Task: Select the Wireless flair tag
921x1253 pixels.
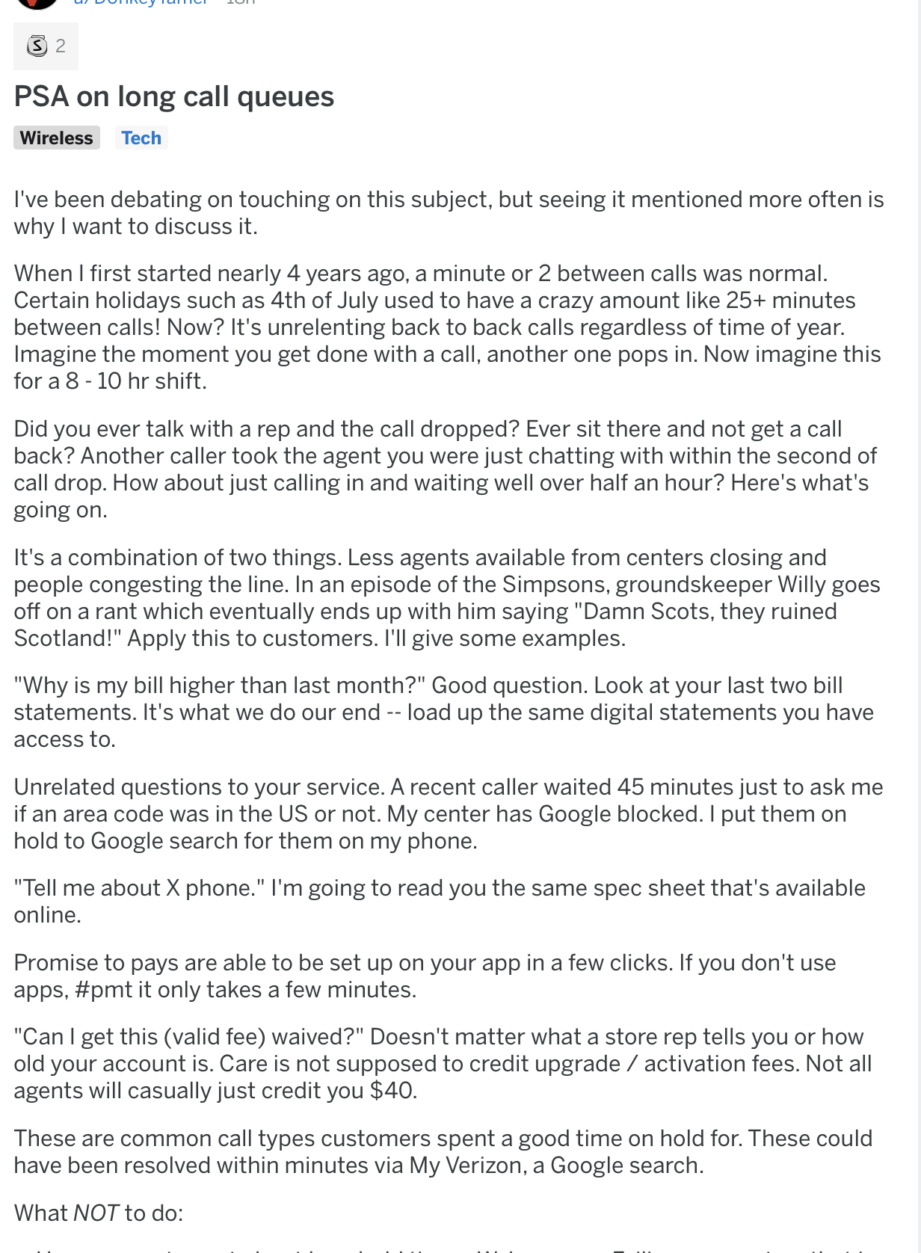Action: tap(57, 138)
